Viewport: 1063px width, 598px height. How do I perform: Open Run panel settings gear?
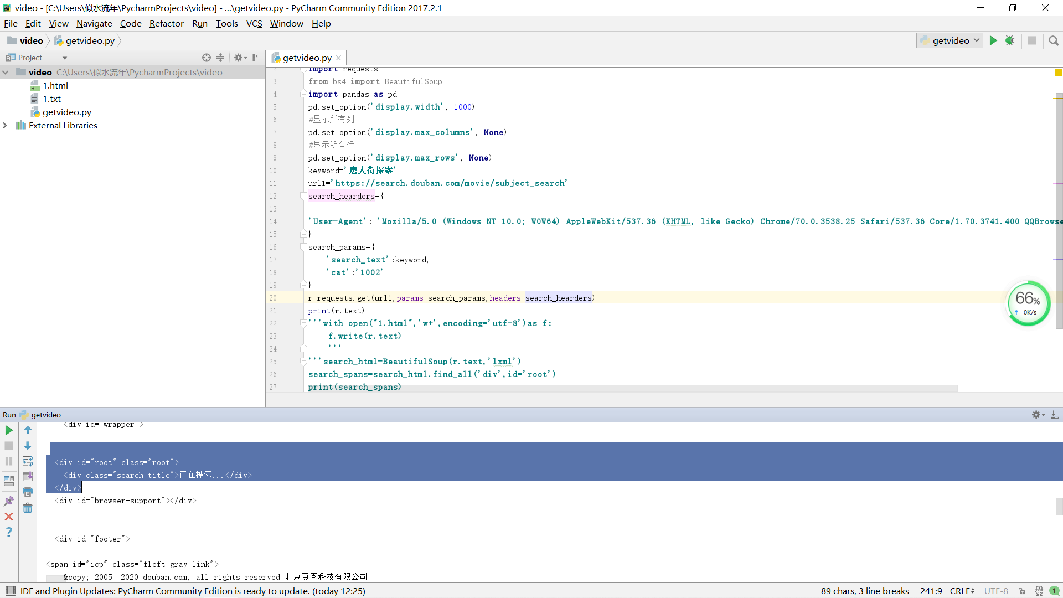coord(1038,415)
